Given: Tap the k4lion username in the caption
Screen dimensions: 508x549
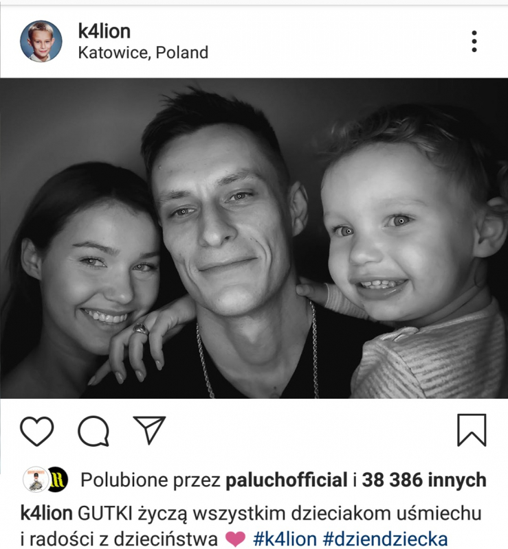Looking at the screenshot, I should 46,513.
